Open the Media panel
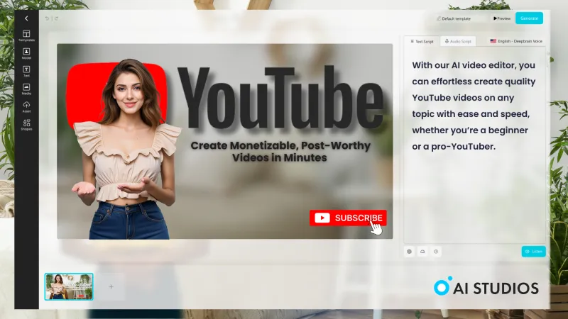568x319 pixels. click(26, 89)
